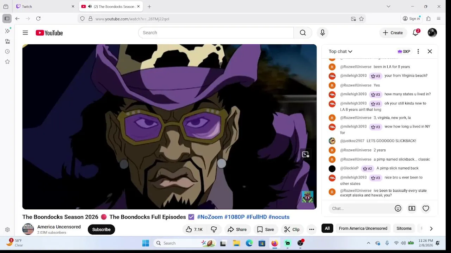This screenshot has width=451, height=253.
Task: Select The Boondocks Season YouTube tab
Action: click(110, 7)
